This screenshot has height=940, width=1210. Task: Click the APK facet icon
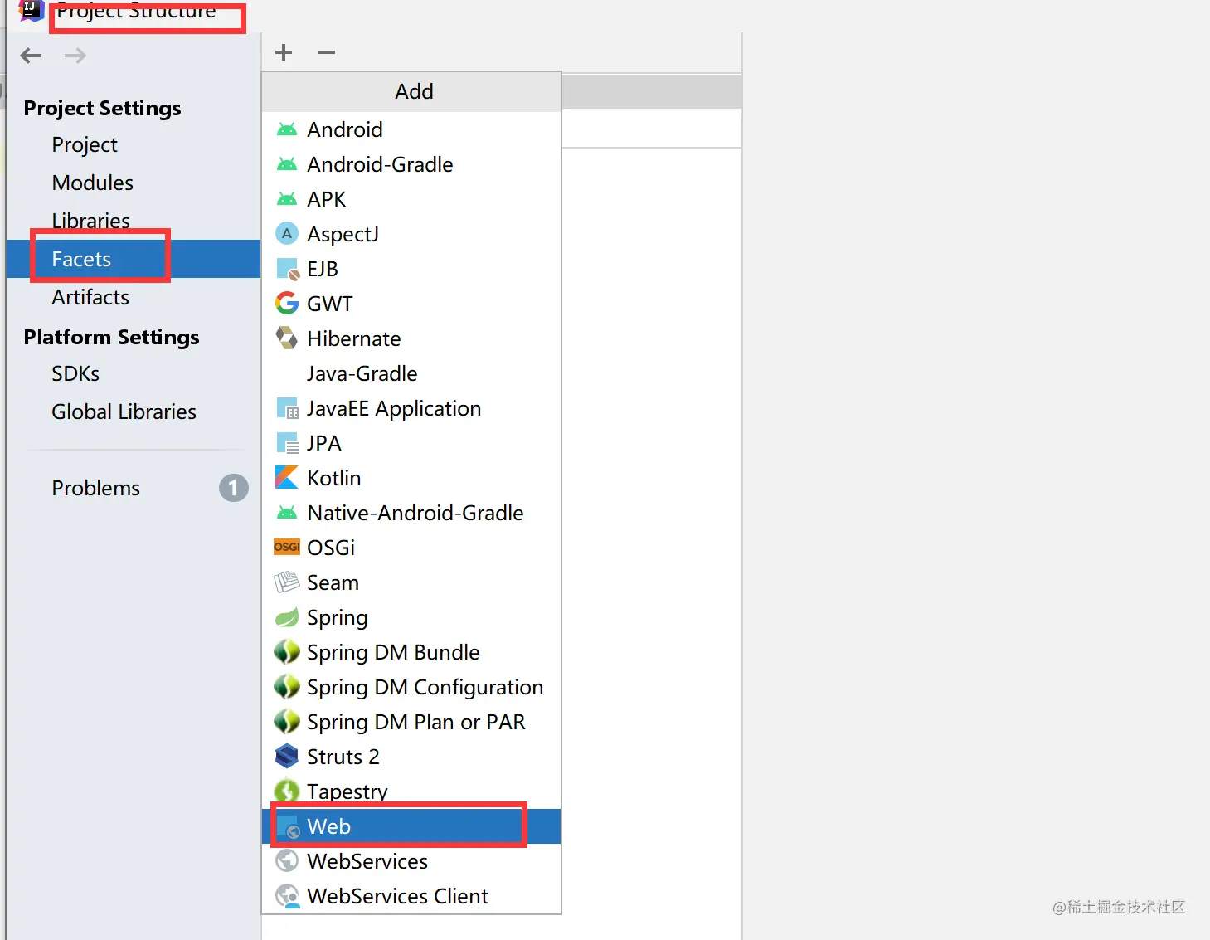point(287,199)
